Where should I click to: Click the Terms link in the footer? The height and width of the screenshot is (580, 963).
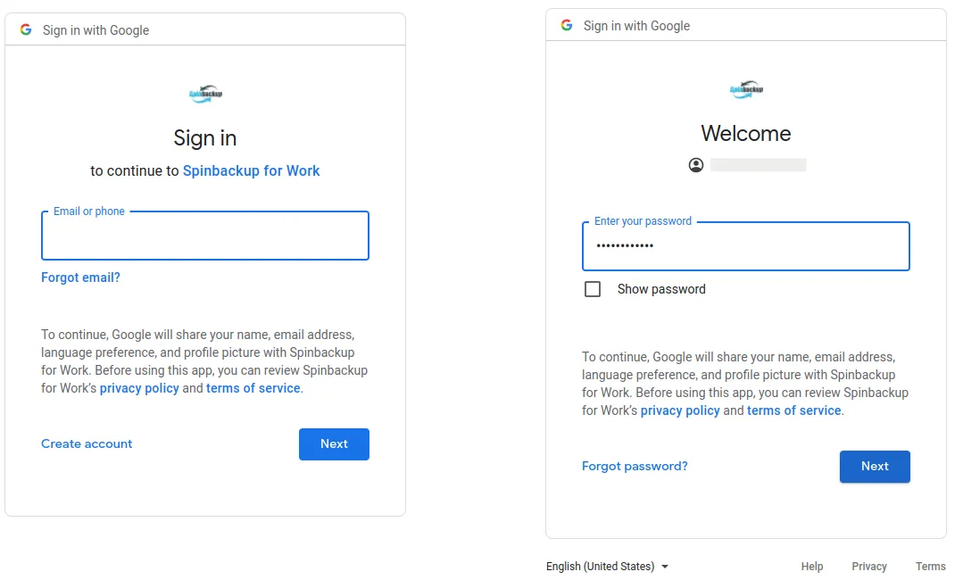tap(930, 566)
